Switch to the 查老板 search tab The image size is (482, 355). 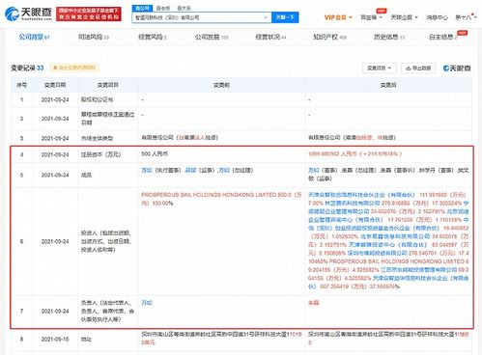click(x=163, y=8)
